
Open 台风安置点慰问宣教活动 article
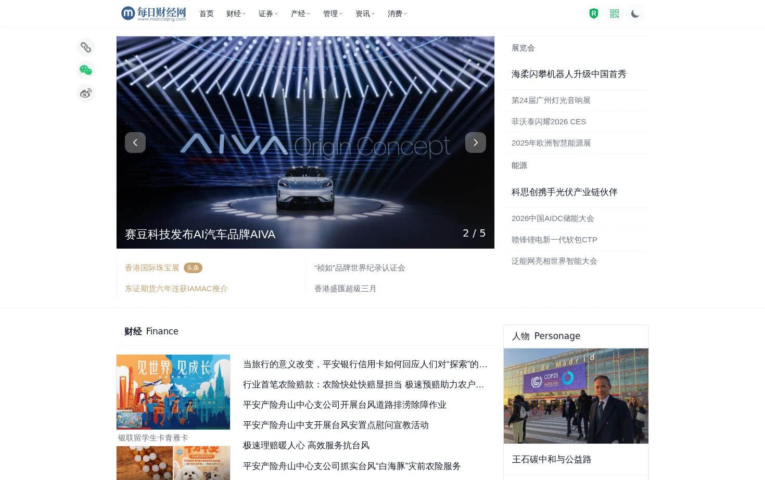[x=336, y=425]
